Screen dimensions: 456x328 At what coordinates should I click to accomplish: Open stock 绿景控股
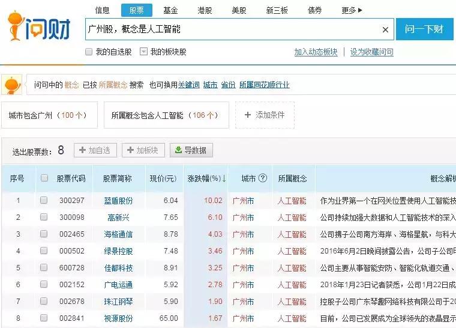tap(118, 251)
